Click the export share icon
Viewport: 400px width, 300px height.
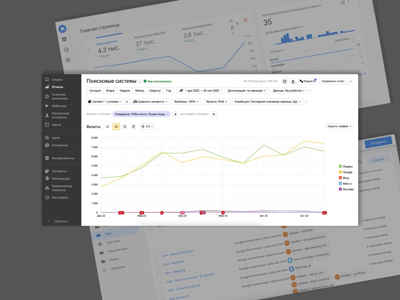coord(293,81)
